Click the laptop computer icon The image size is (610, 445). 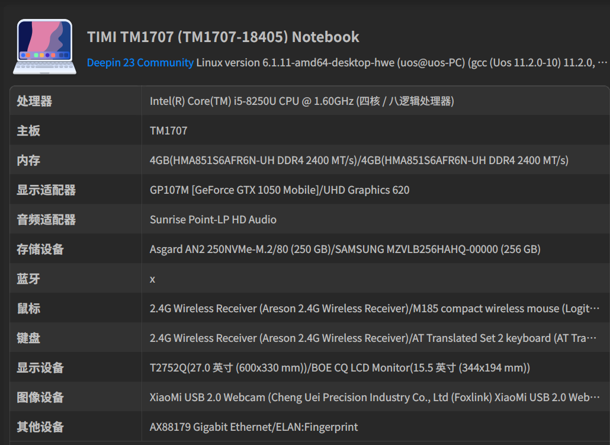(44, 47)
